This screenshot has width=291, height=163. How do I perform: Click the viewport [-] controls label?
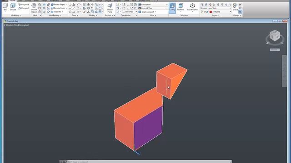pos(5,25)
